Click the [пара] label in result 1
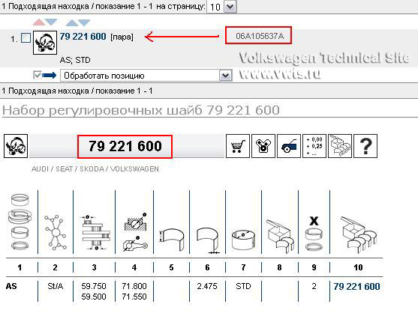This screenshot has height=325, width=418. (x=122, y=37)
